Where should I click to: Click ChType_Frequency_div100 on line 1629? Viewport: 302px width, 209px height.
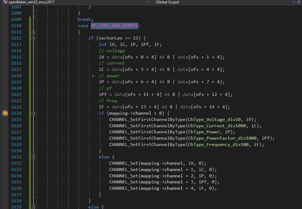218,144
